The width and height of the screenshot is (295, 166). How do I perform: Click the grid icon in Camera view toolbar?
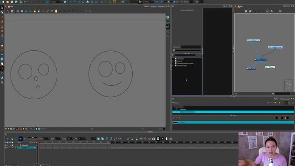pos(18,11)
